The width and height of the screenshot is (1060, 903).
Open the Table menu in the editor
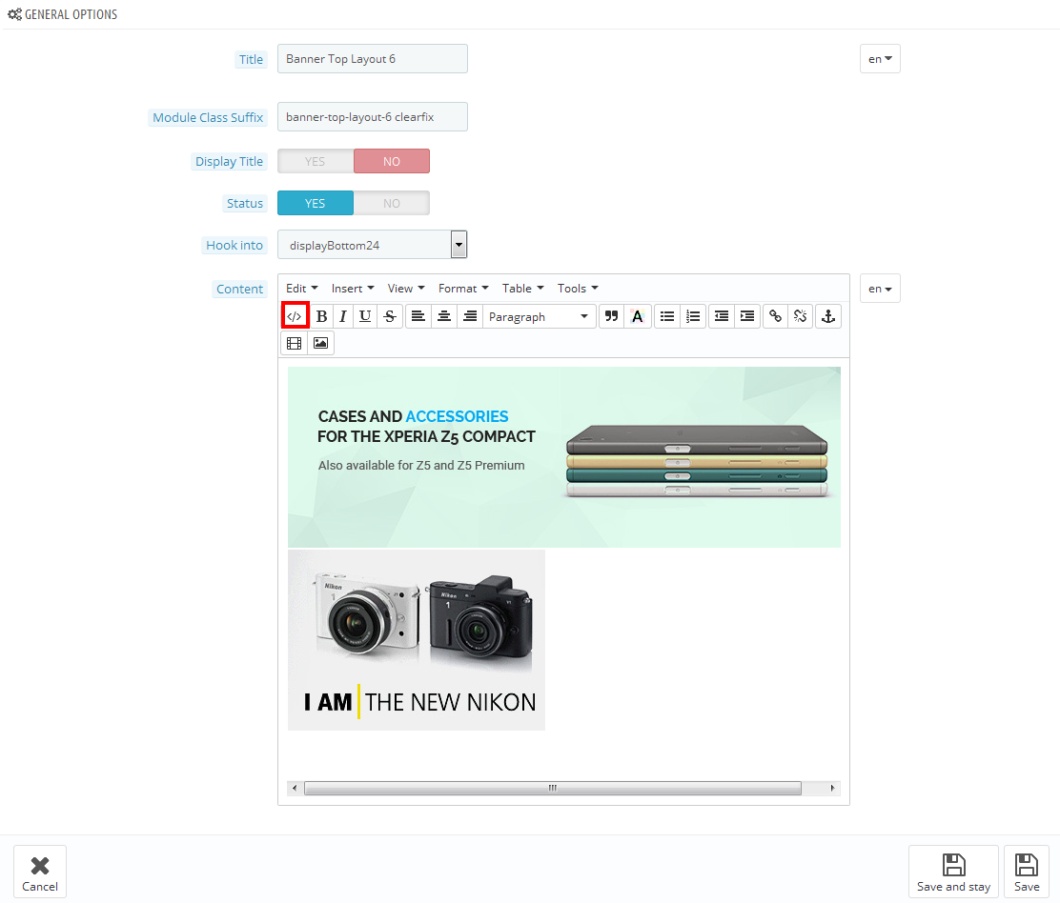(x=522, y=289)
